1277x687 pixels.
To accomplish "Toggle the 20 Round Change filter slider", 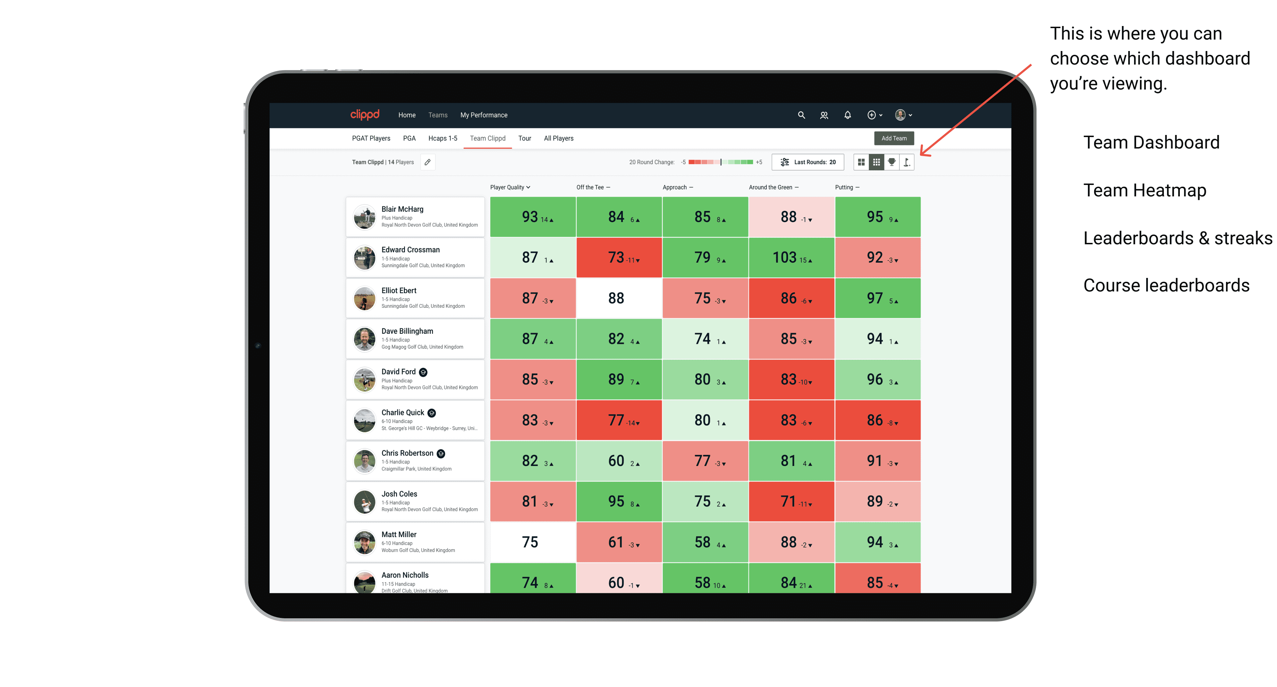I will 721,164.
